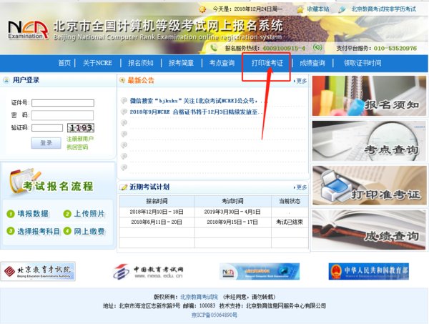This screenshot has width=429, height=324.
Task: Open the 中华人民共和国教育部 partner banner
Action: 368,271
